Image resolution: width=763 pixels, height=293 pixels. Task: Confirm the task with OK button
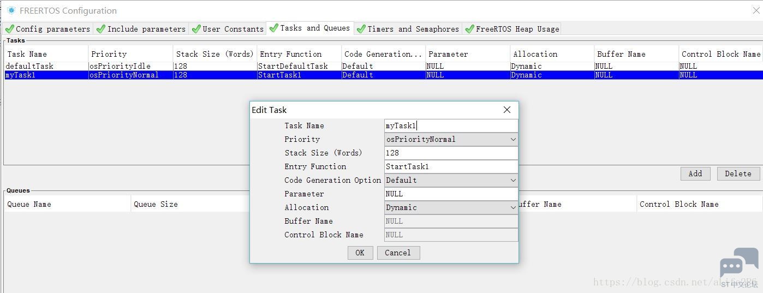[x=360, y=253]
